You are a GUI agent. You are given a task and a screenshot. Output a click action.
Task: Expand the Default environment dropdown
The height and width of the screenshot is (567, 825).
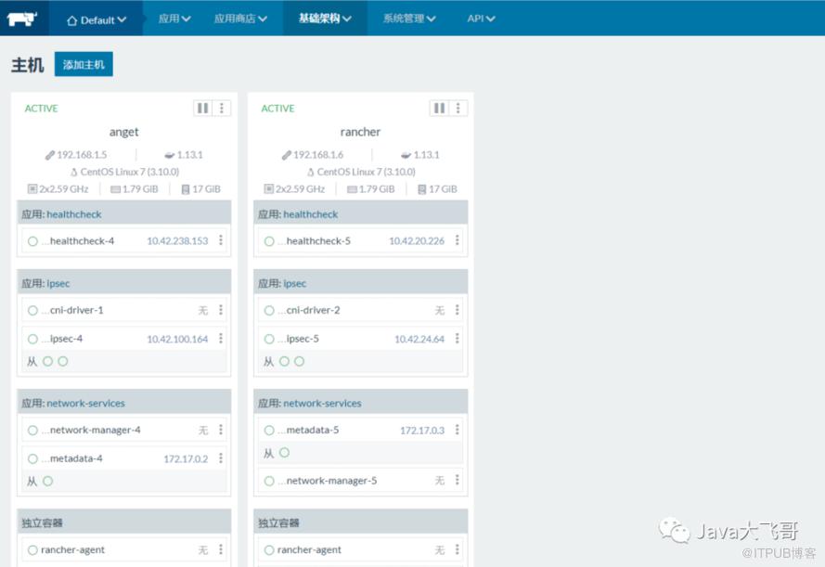[97, 19]
